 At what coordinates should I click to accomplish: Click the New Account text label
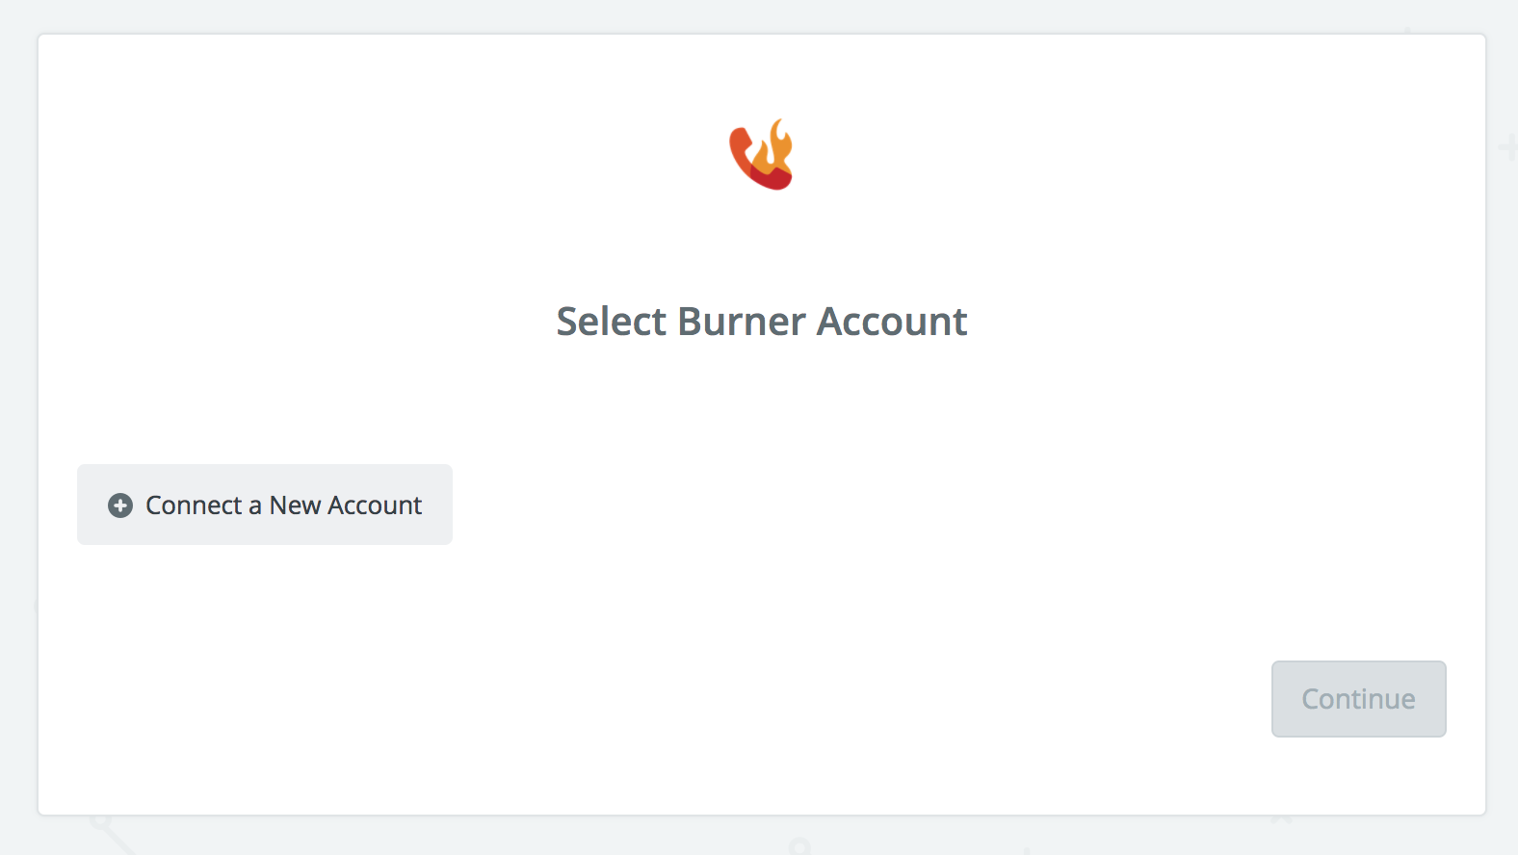coord(346,505)
